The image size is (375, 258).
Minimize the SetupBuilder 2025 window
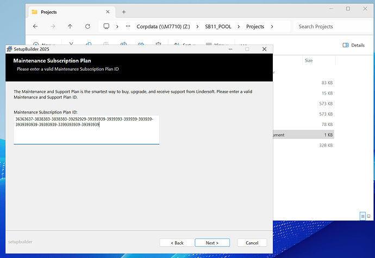(x=230, y=49)
